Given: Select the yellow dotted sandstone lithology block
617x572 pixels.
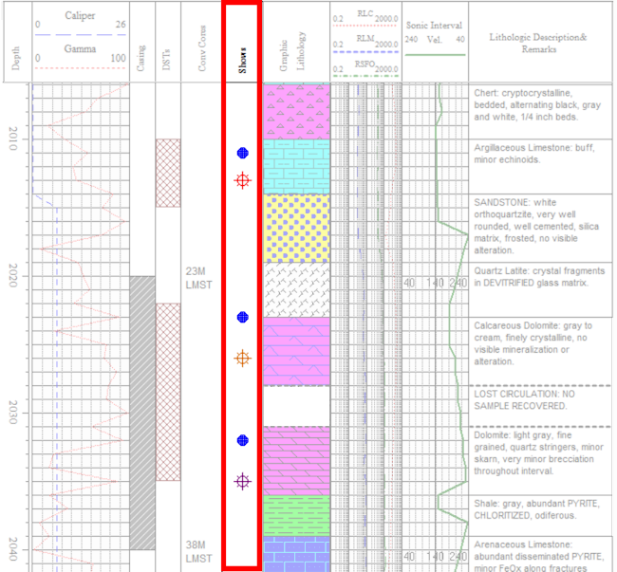Looking at the screenshot, I should [296, 228].
